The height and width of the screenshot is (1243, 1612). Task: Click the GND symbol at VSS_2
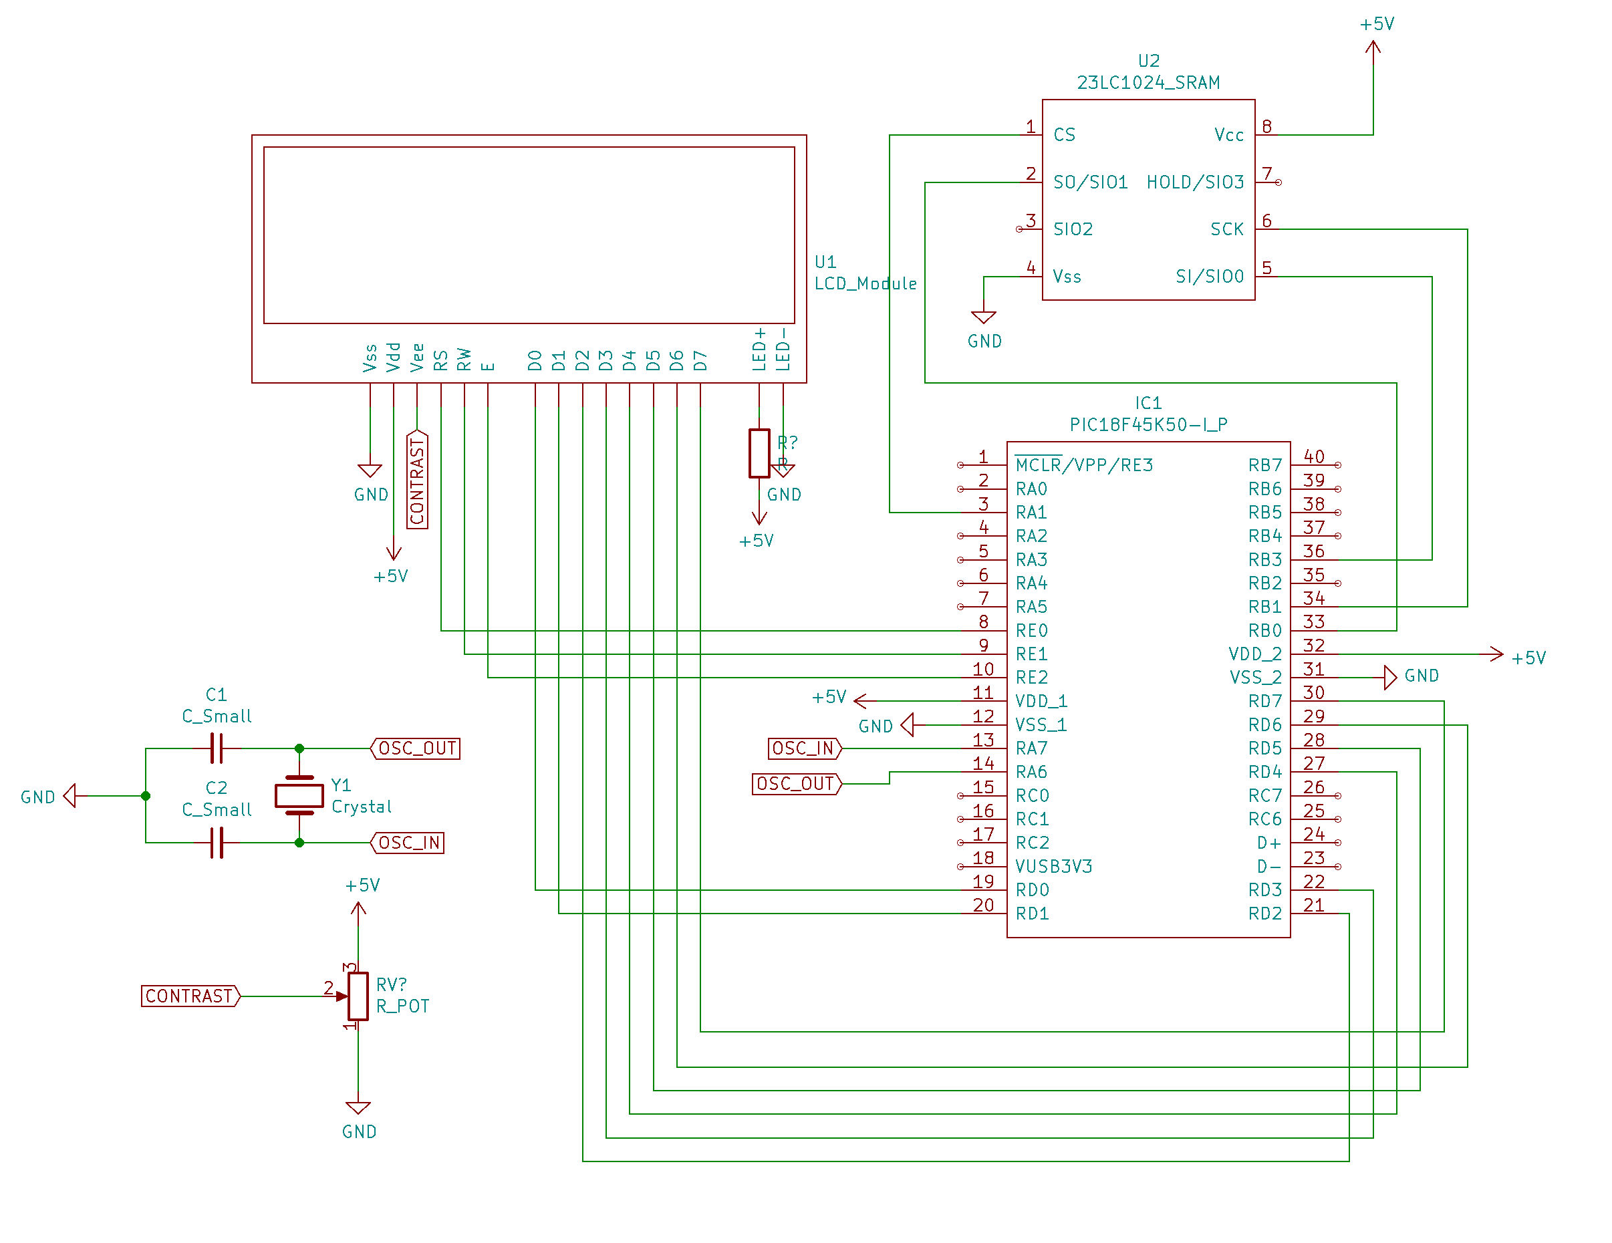(1389, 677)
